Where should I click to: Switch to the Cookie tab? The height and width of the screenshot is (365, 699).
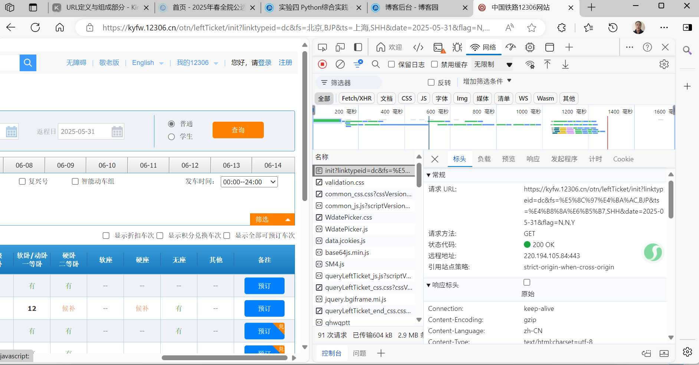point(623,159)
